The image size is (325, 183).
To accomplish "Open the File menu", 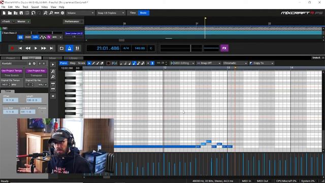I will click(x=4, y=7).
